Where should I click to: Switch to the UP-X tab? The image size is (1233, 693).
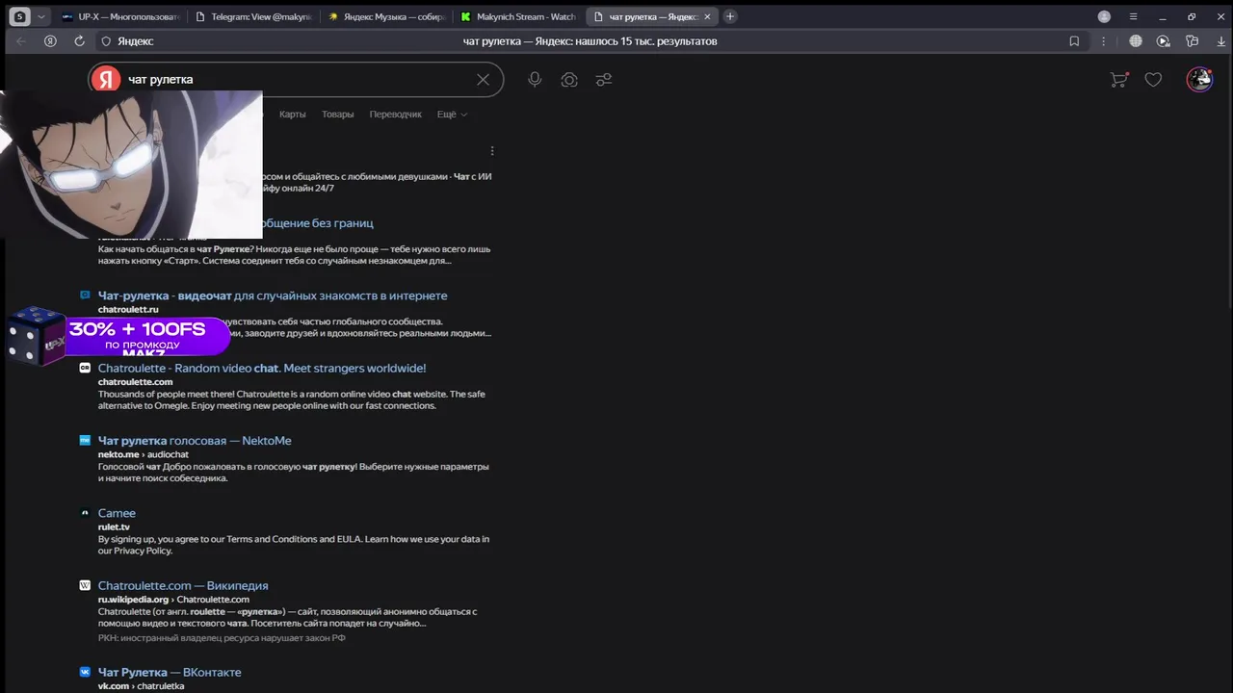pos(119,16)
